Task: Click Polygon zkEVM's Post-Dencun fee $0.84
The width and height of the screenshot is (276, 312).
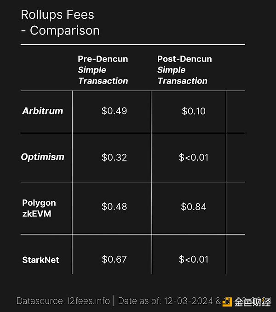Action: [194, 207]
